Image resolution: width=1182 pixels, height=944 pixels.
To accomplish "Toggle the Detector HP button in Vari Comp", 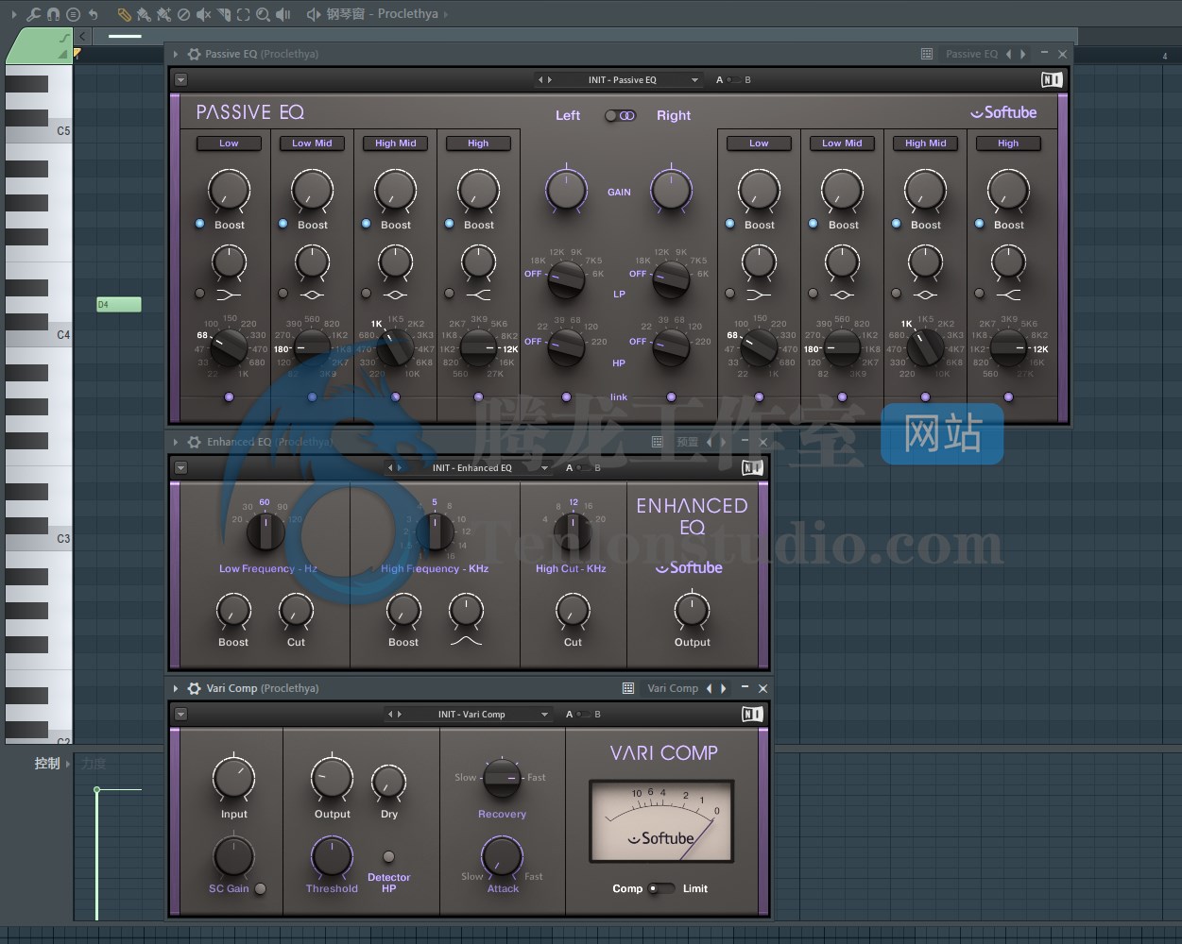I will [388, 857].
